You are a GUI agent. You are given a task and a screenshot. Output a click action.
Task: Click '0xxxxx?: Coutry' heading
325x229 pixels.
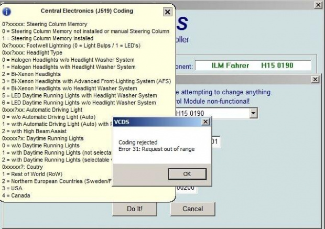click(x=23, y=167)
